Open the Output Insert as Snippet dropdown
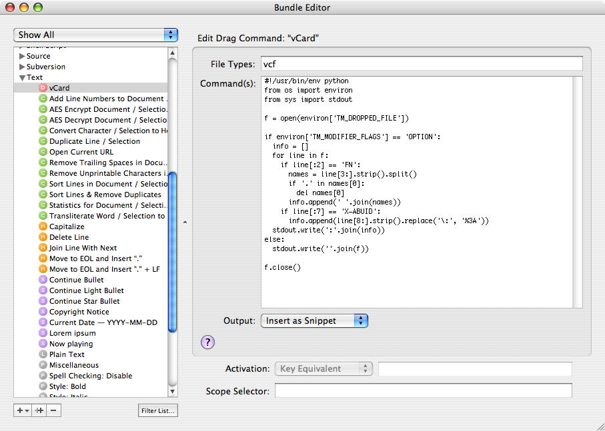The height and width of the screenshot is (431, 605). [314, 321]
